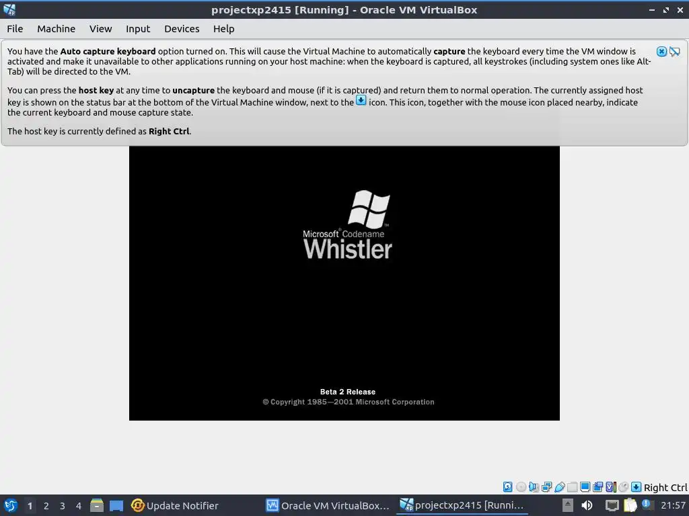Click the don't-show-again notification icon
689x516 pixels.
tap(674, 52)
